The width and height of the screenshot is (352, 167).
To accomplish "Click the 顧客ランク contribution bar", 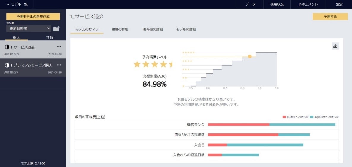I will [271, 125].
